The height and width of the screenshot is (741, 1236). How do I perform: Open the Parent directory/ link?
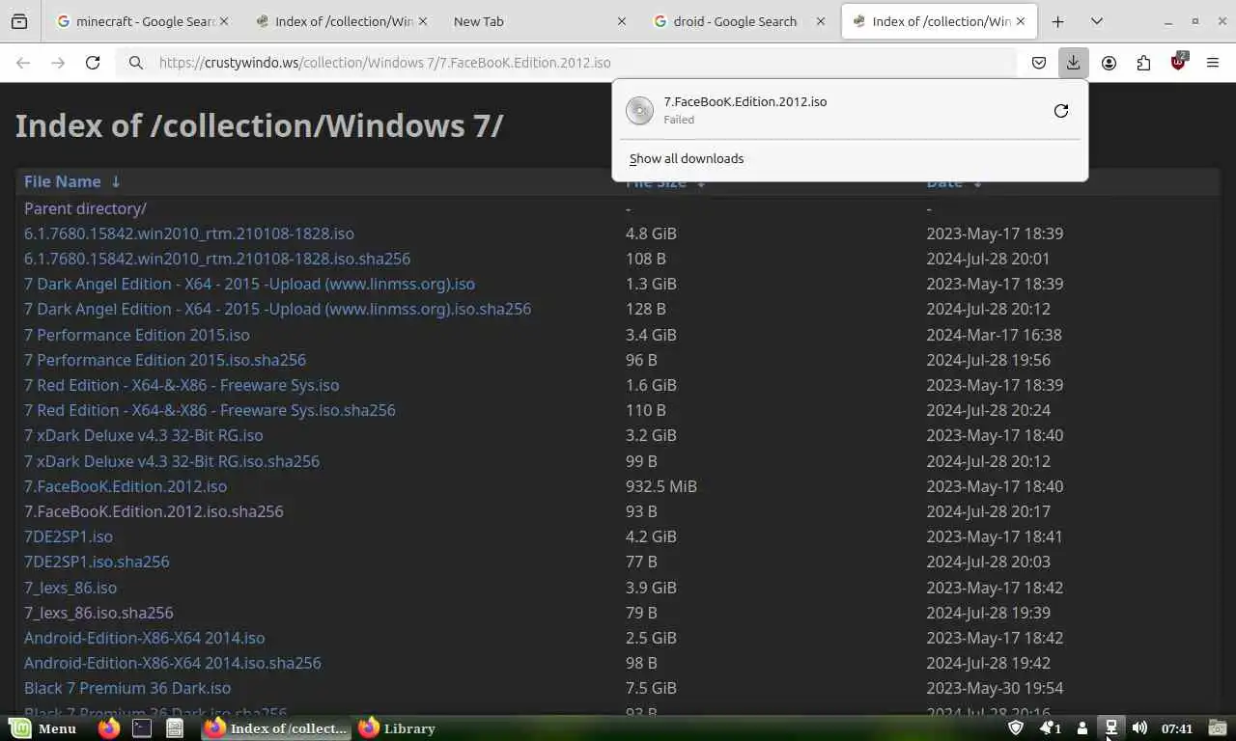pyautogui.click(x=85, y=208)
